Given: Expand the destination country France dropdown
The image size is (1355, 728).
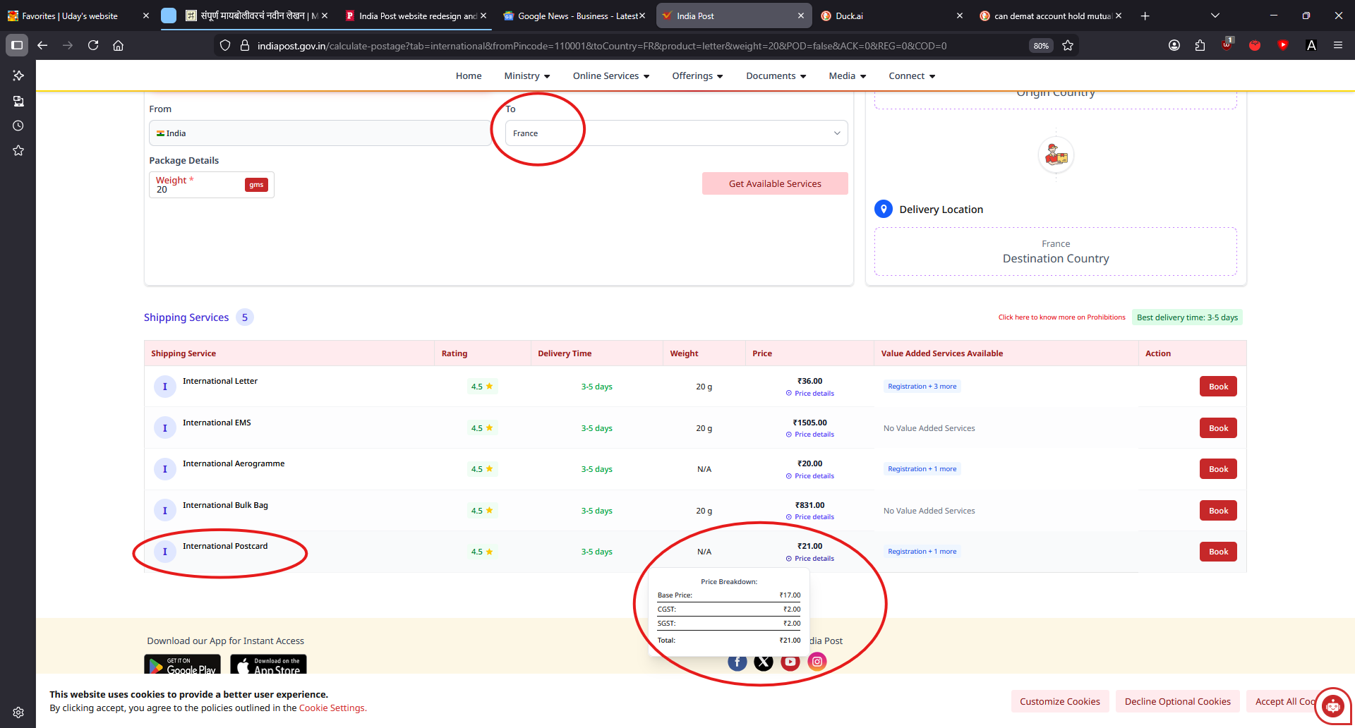Looking at the screenshot, I should pyautogui.click(x=675, y=133).
